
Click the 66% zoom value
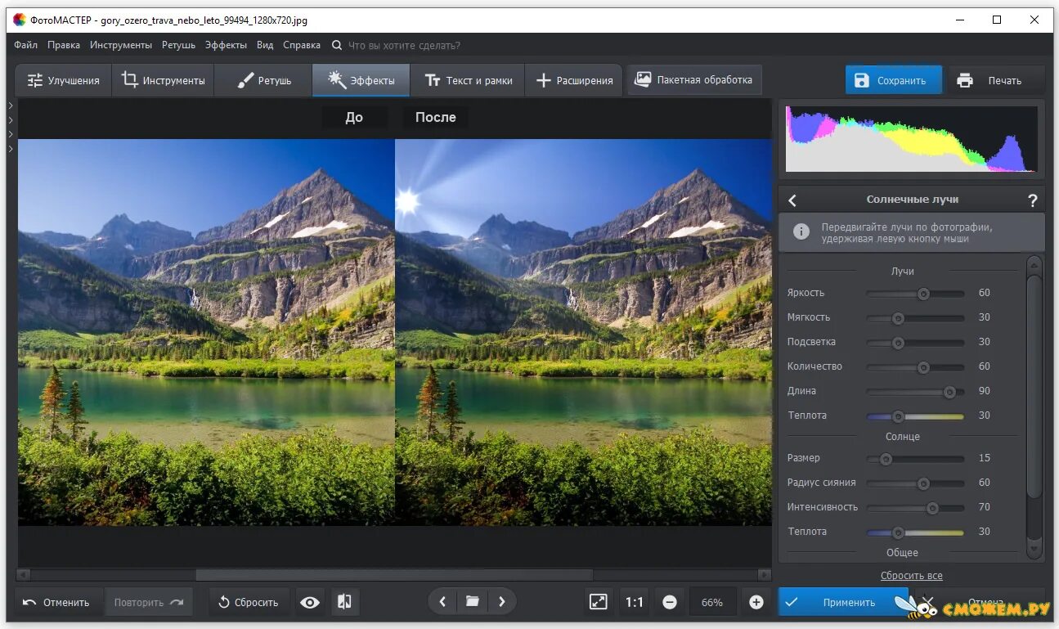coord(712,602)
